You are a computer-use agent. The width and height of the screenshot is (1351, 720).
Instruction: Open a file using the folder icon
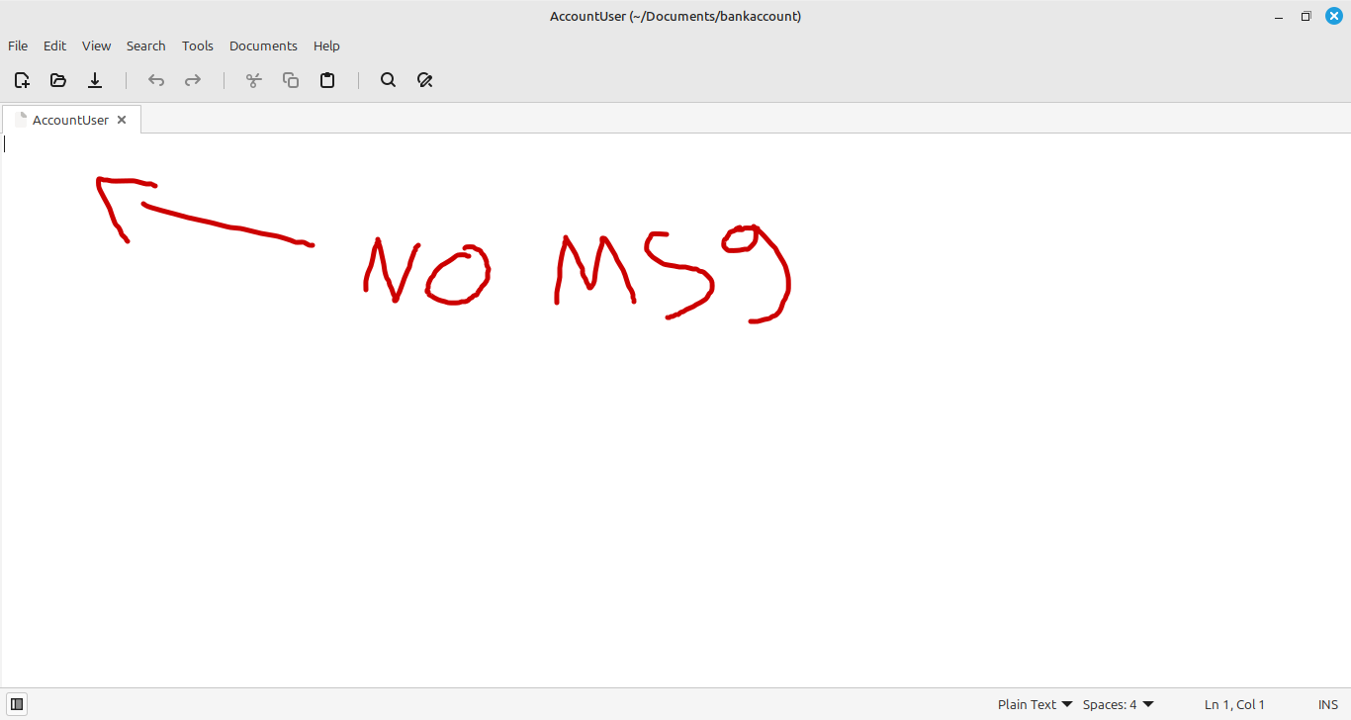tap(58, 80)
